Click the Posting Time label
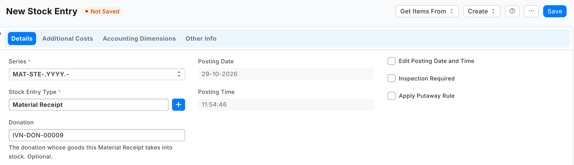Viewport: 574px width, 165px height. 216,92
